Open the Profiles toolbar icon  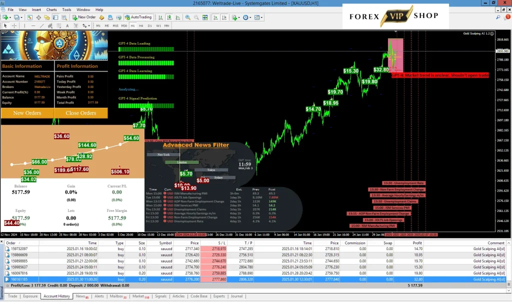coord(16,17)
